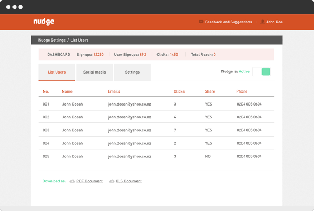This screenshot has height=211, width=314.
Task: Click John Doeah name in row 003
Action: pos(73,130)
